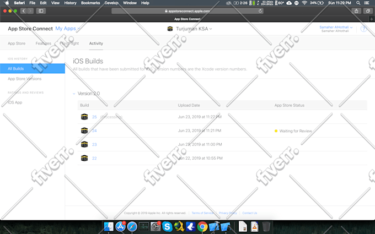
Task: Open the Contact Us link
Action: coord(250,213)
